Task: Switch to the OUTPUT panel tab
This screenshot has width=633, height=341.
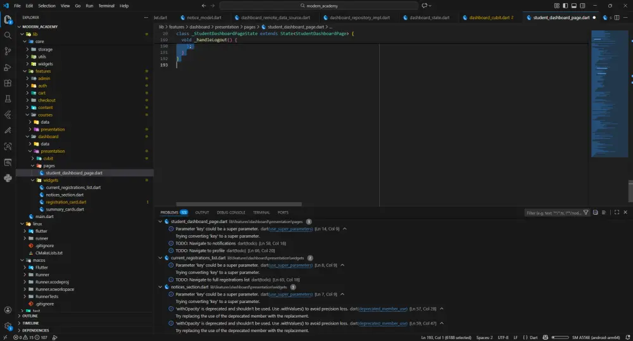Action: pos(202,212)
